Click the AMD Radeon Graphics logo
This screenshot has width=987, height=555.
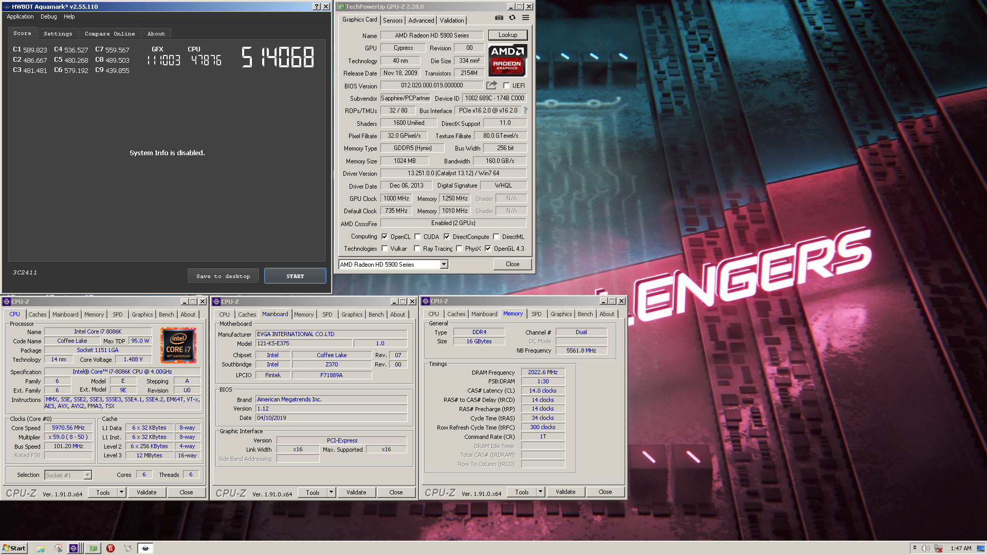[507, 60]
